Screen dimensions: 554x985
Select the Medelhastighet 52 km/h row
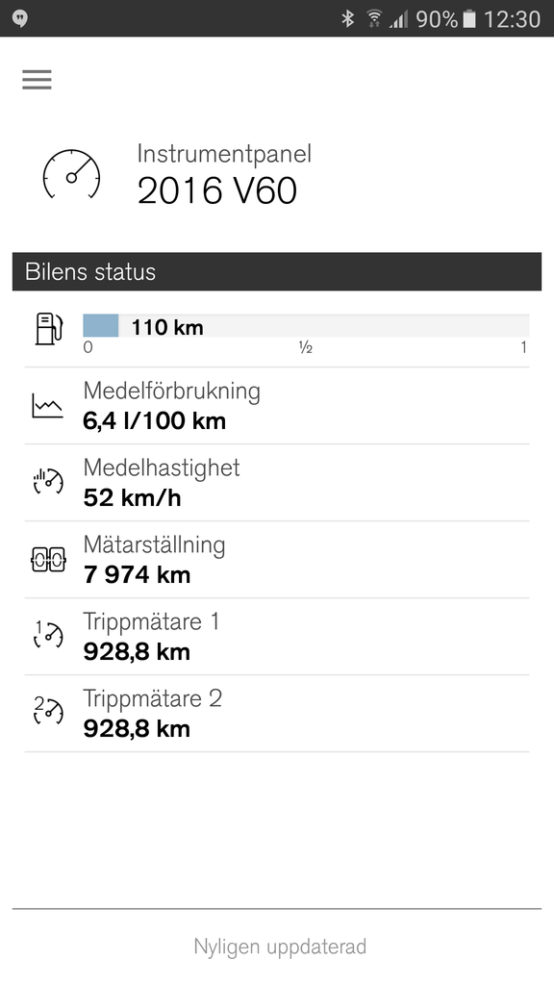tap(277, 483)
